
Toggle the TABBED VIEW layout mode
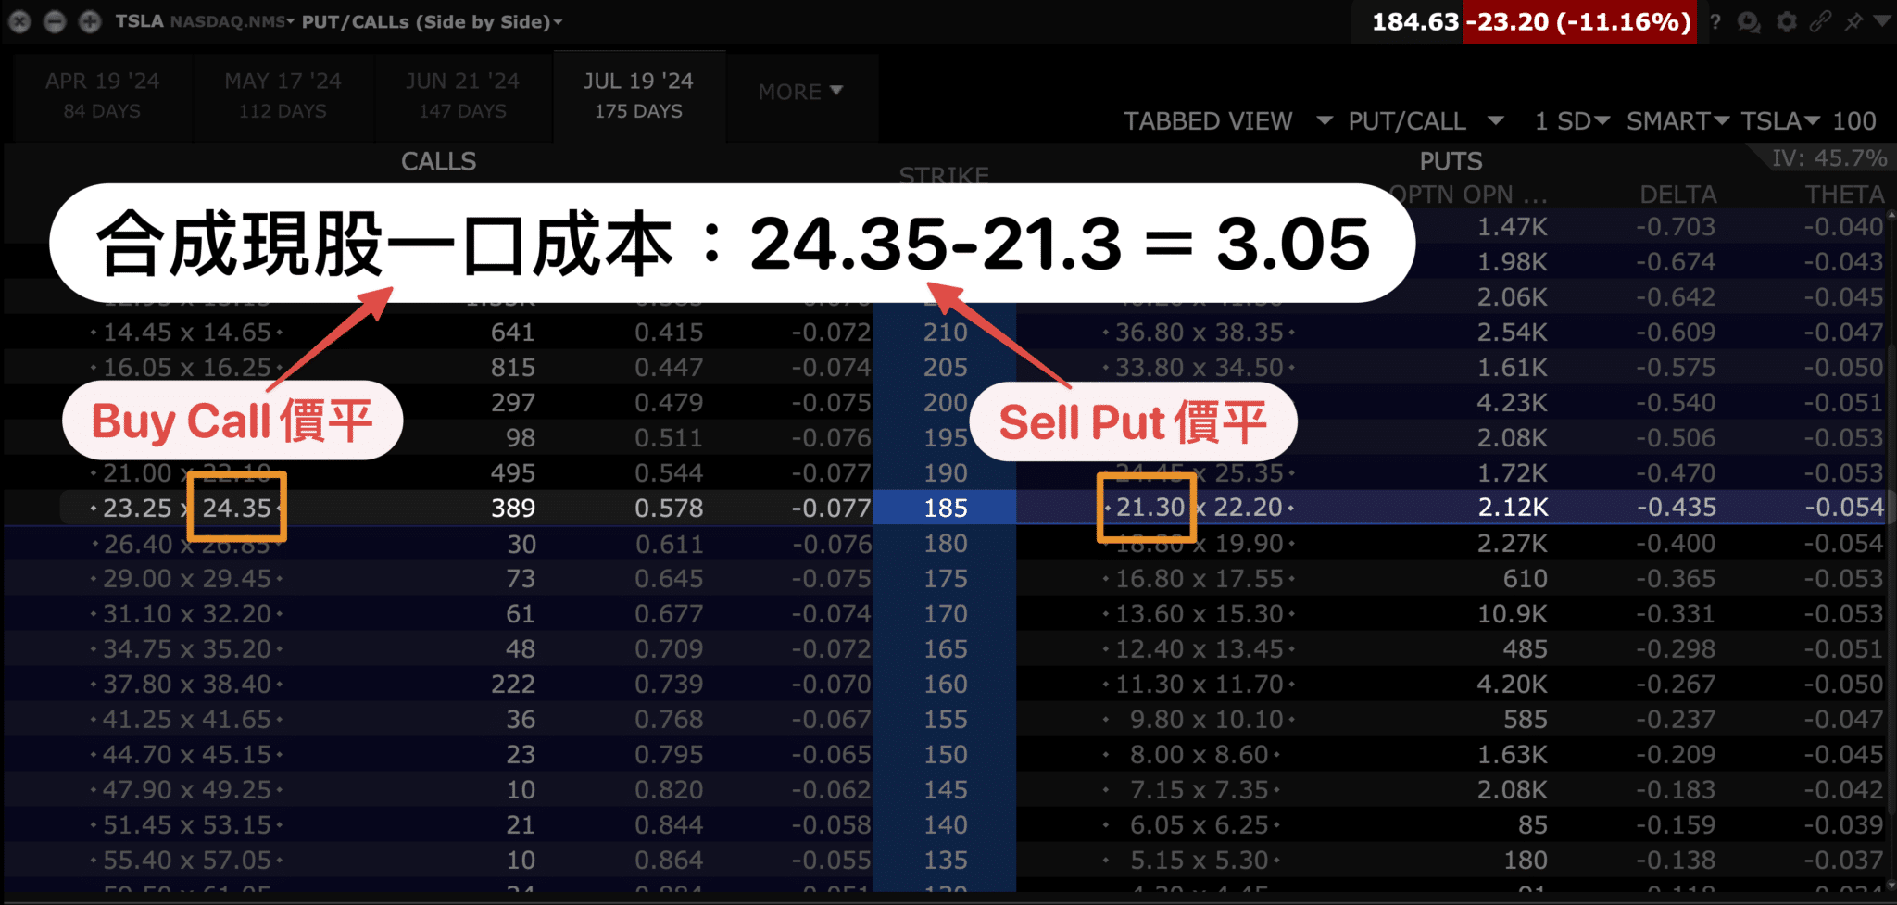point(1208,120)
